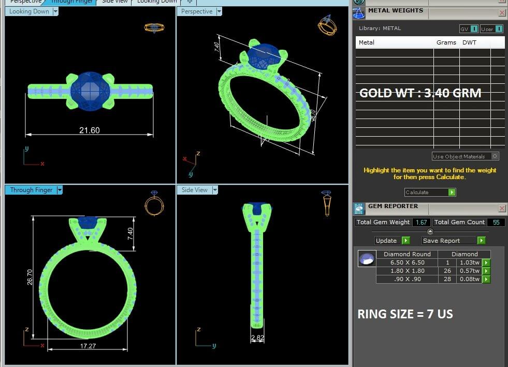
Task: Collapse Gem Reporter totals with up arrow
Action: pos(430,231)
